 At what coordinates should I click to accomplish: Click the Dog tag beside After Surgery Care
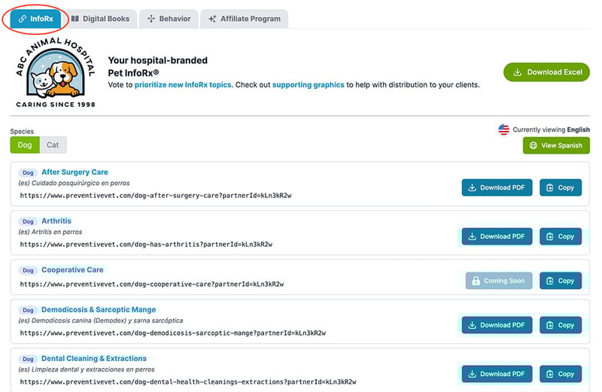[x=28, y=173]
